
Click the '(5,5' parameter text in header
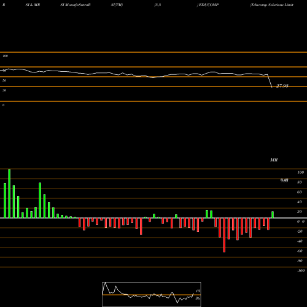click(x=158, y=5)
